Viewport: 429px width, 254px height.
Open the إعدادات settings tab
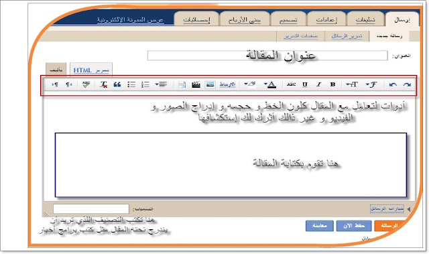[326, 19]
